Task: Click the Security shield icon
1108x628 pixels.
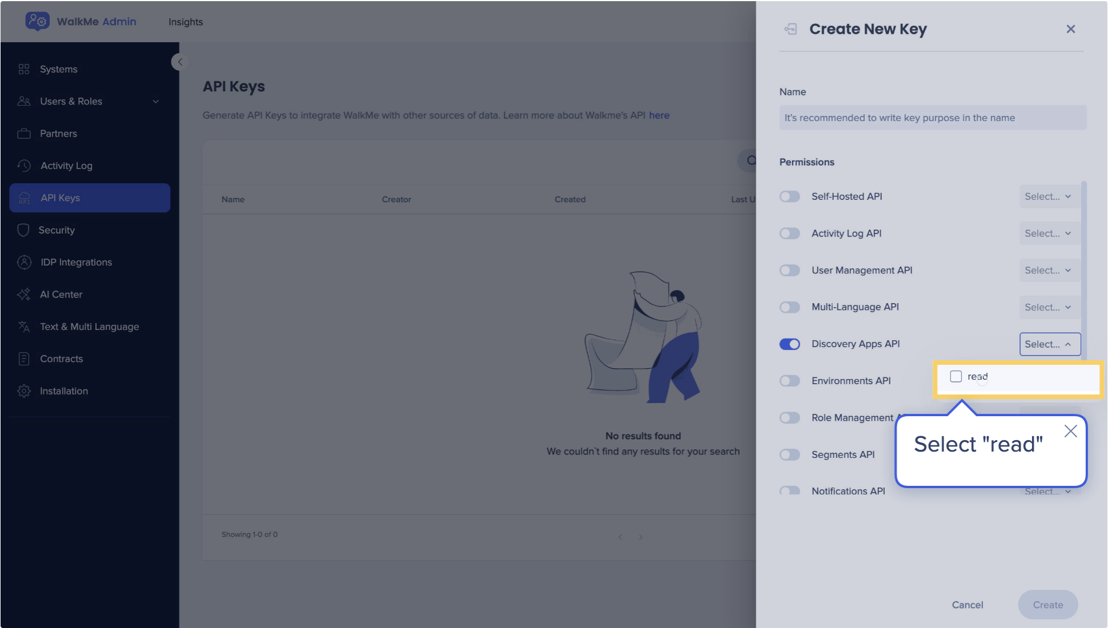Action: click(x=23, y=230)
